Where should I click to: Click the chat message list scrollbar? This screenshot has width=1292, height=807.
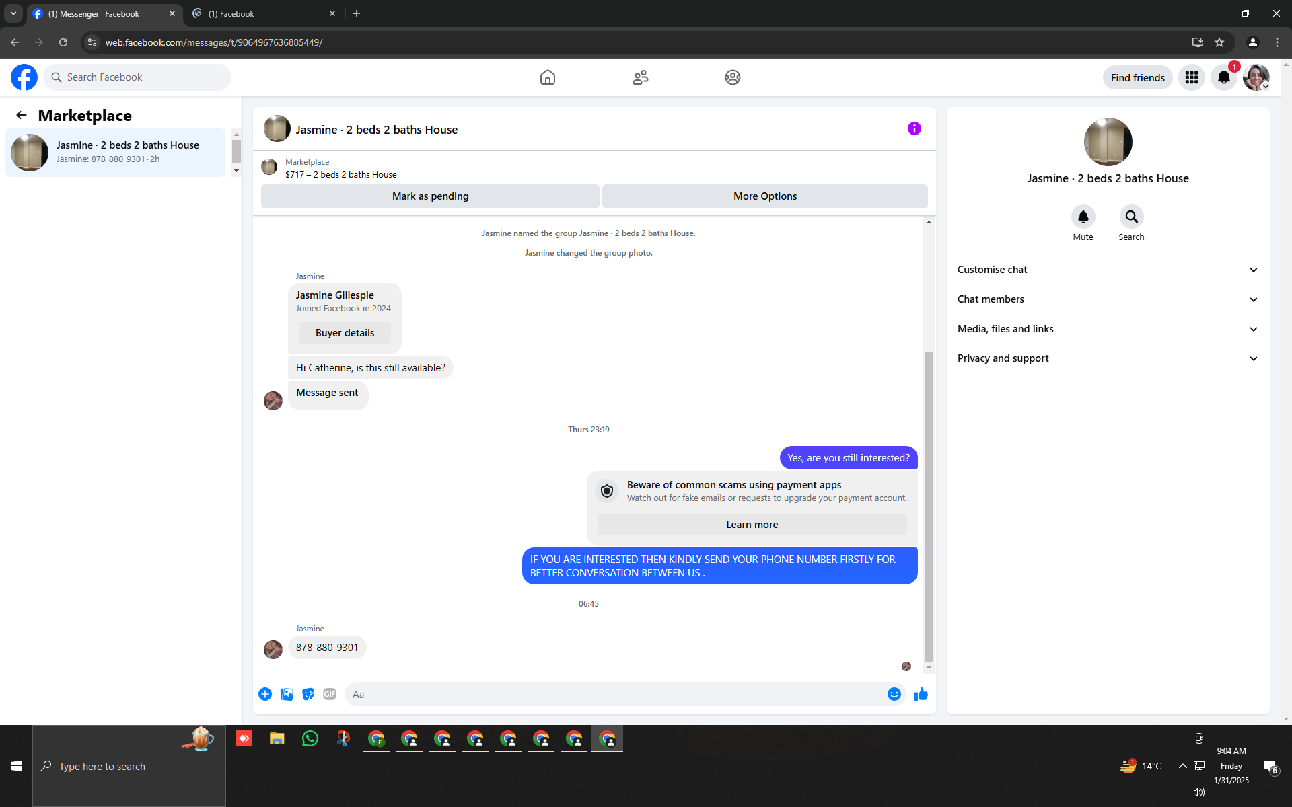[929, 507]
